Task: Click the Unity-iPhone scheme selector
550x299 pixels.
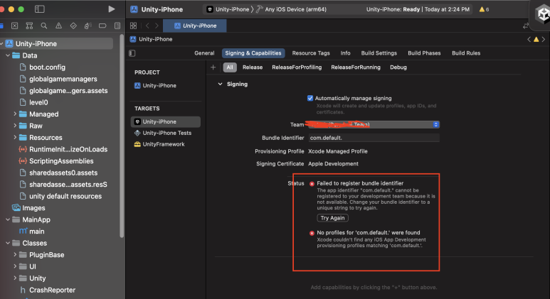Action: pyautogui.click(x=228, y=9)
